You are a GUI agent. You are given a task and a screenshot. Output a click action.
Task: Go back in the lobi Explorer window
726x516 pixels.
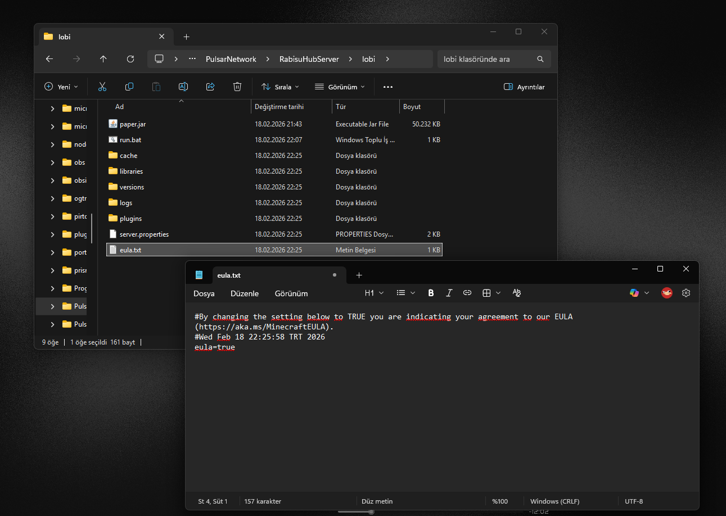pyautogui.click(x=49, y=59)
